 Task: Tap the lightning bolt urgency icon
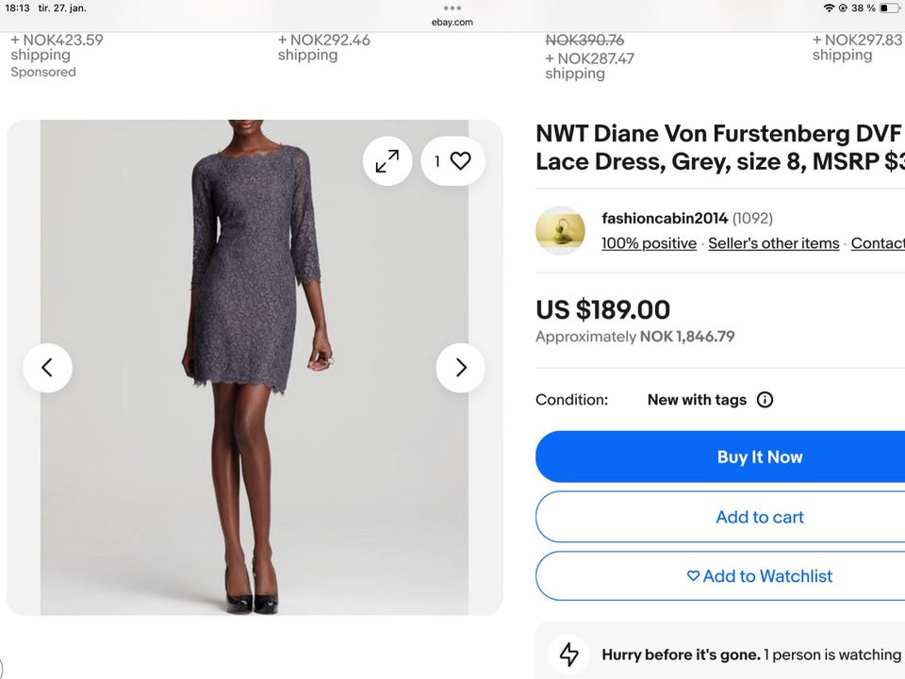pos(569,654)
